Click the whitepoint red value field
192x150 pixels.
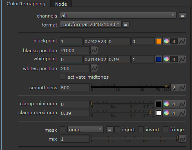tap(71, 59)
